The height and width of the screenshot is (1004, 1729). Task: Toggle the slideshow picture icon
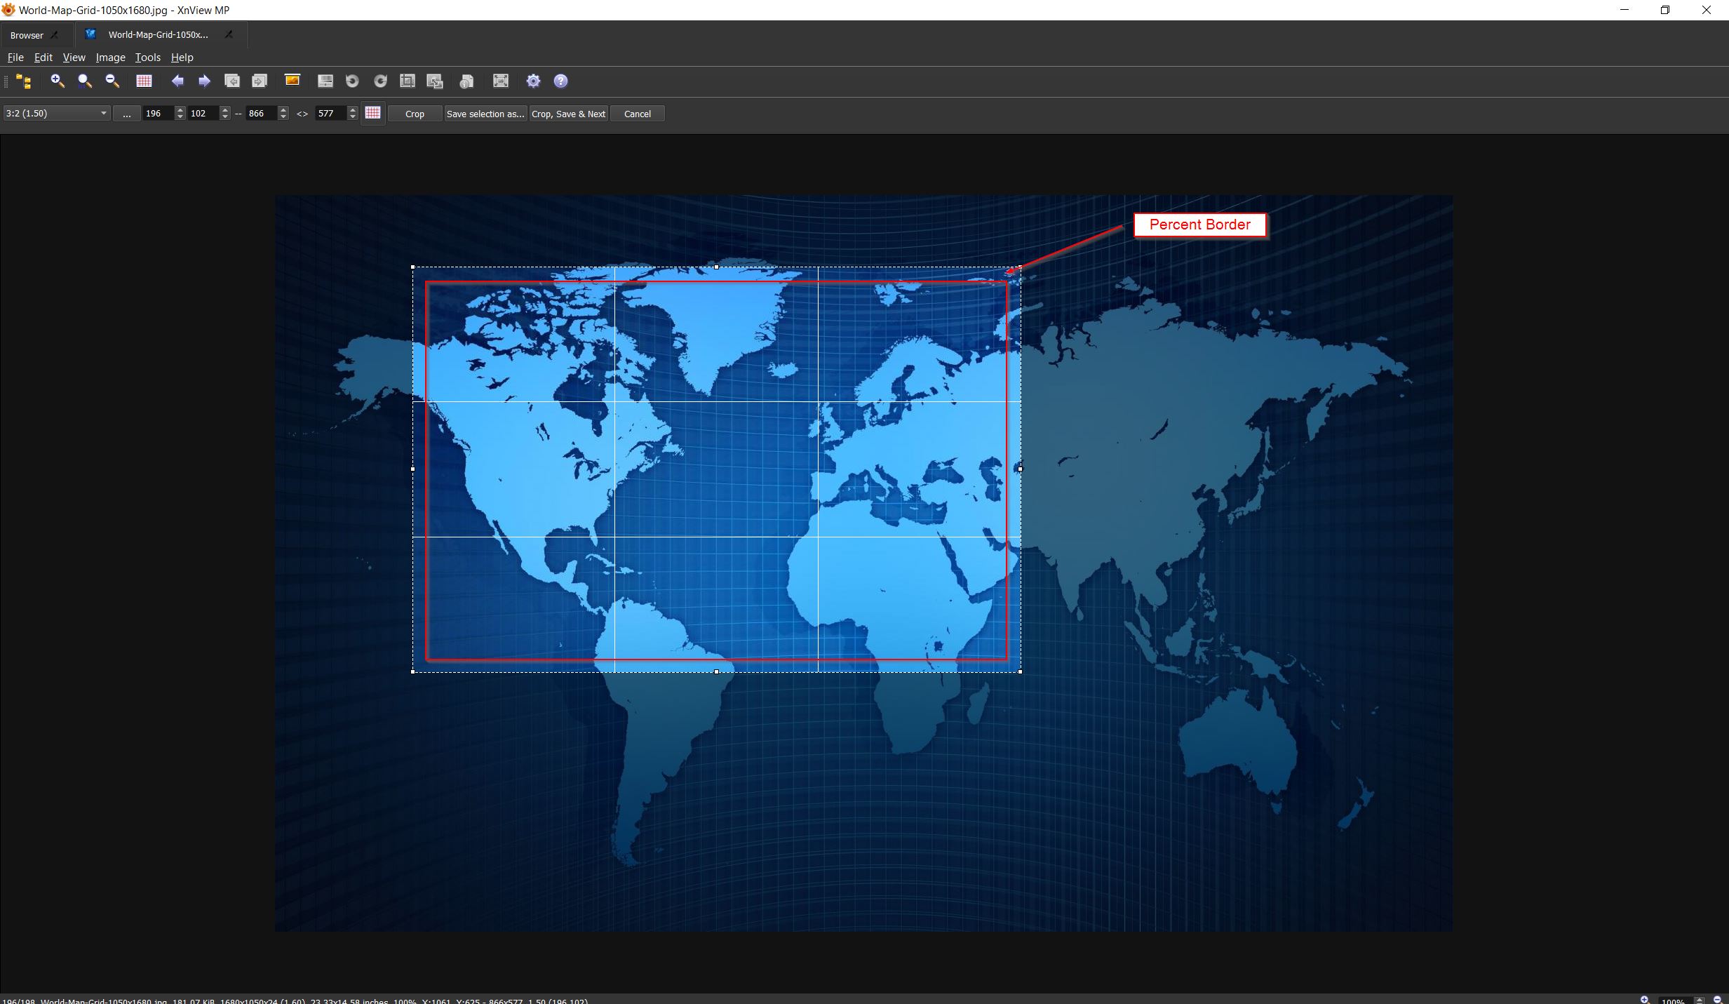tap(292, 81)
